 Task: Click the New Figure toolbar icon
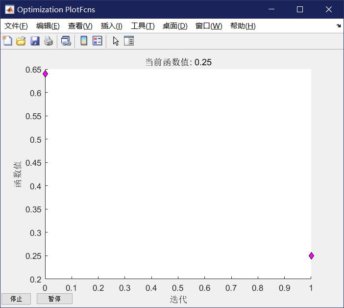pos(7,41)
